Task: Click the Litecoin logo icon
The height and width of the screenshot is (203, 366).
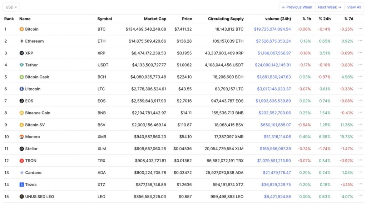Action: coord(21,89)
